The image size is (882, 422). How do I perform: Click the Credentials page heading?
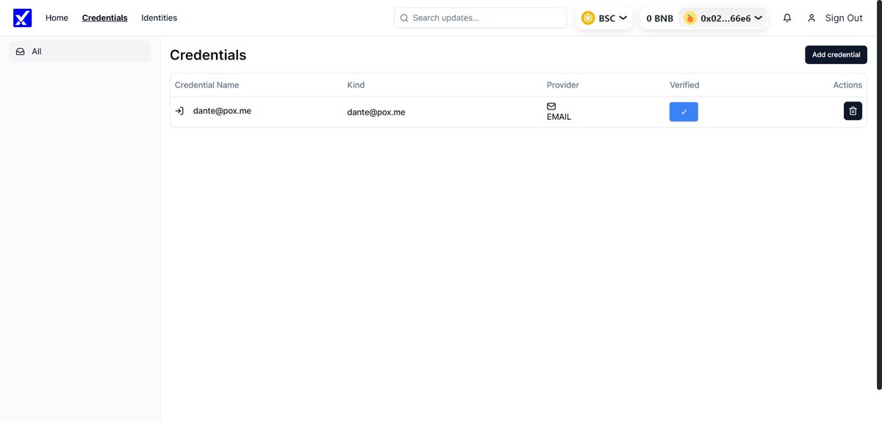tap(208, 55)
